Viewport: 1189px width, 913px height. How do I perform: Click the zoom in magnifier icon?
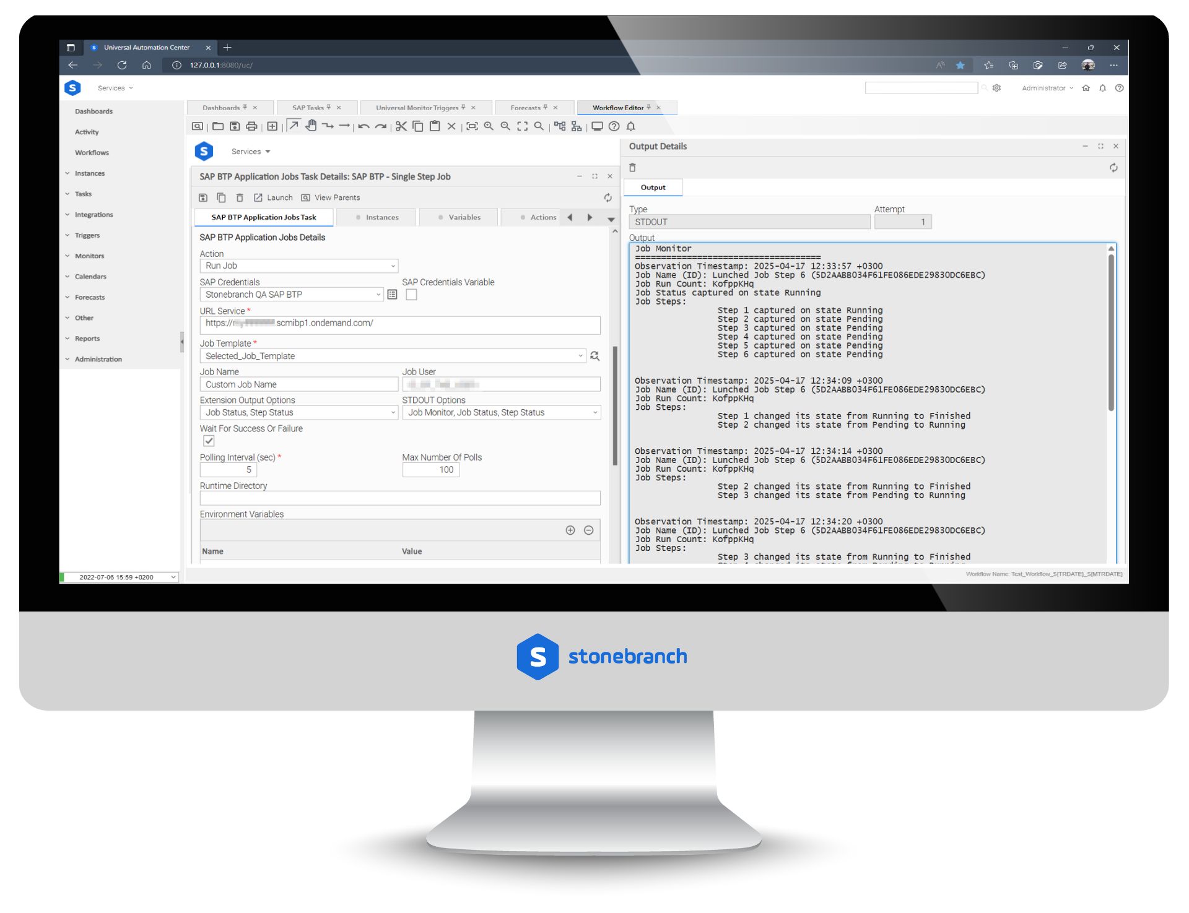489,126
